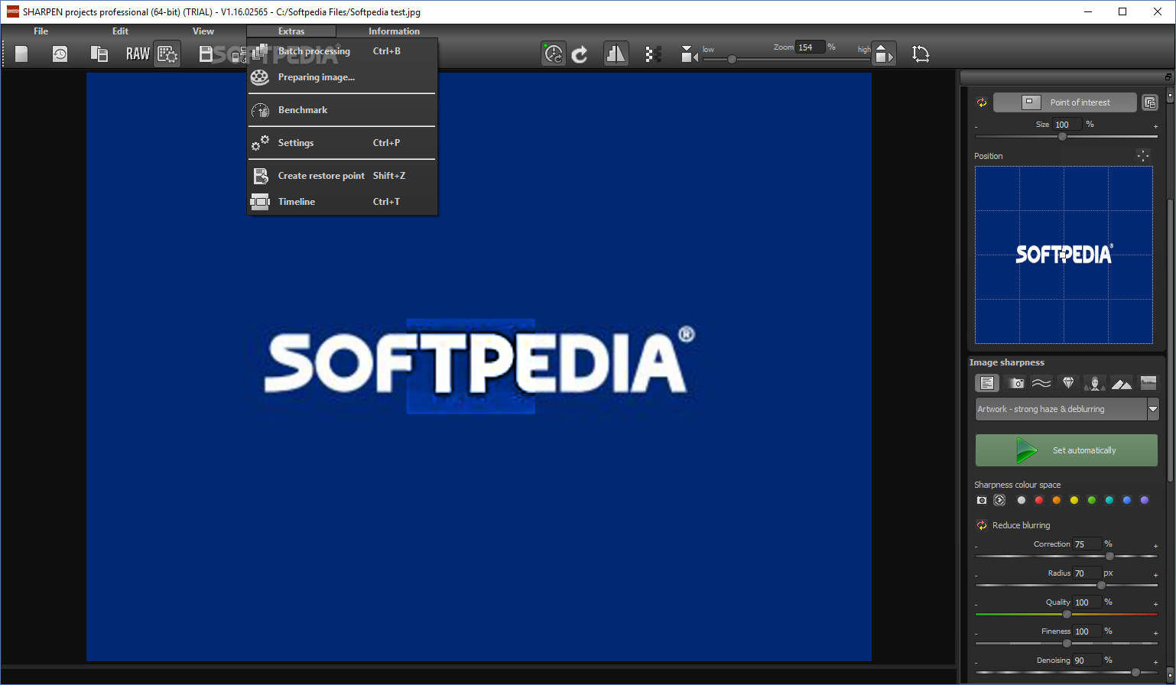Toggle the before/after comparison view icon
Viewport: 1176px width, 685px height.
tap(616, 54)
